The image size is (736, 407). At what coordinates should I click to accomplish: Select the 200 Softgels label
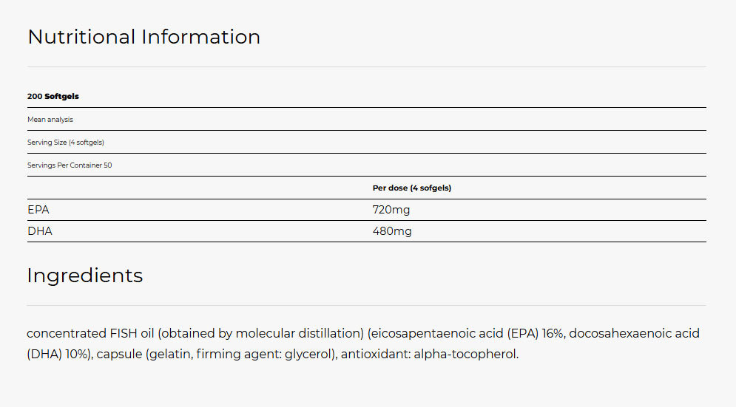53,96
